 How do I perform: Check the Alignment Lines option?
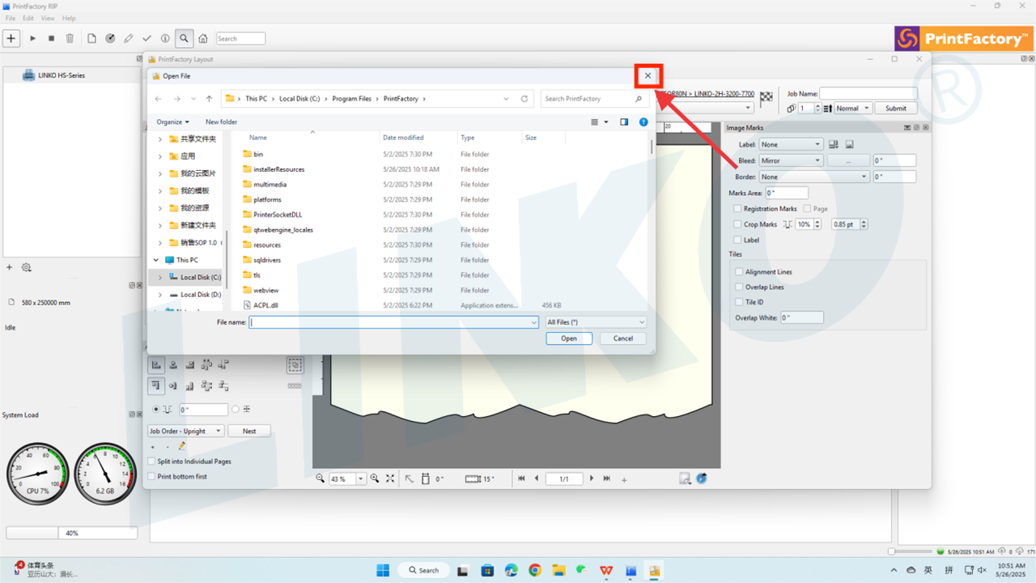[739, 272]
